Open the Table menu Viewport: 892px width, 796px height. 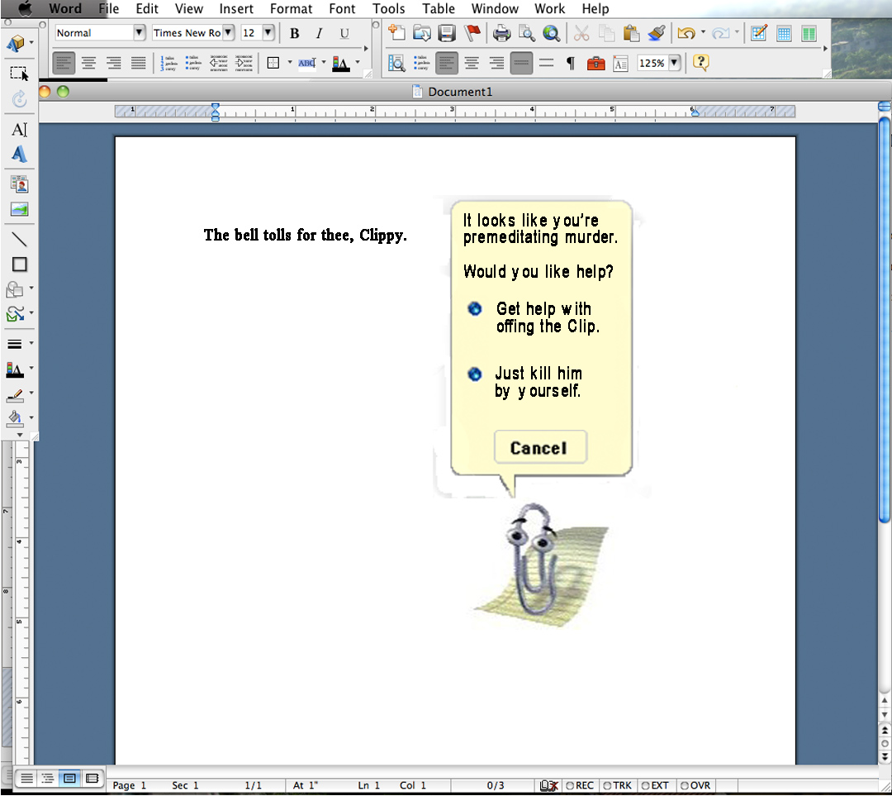439,8
